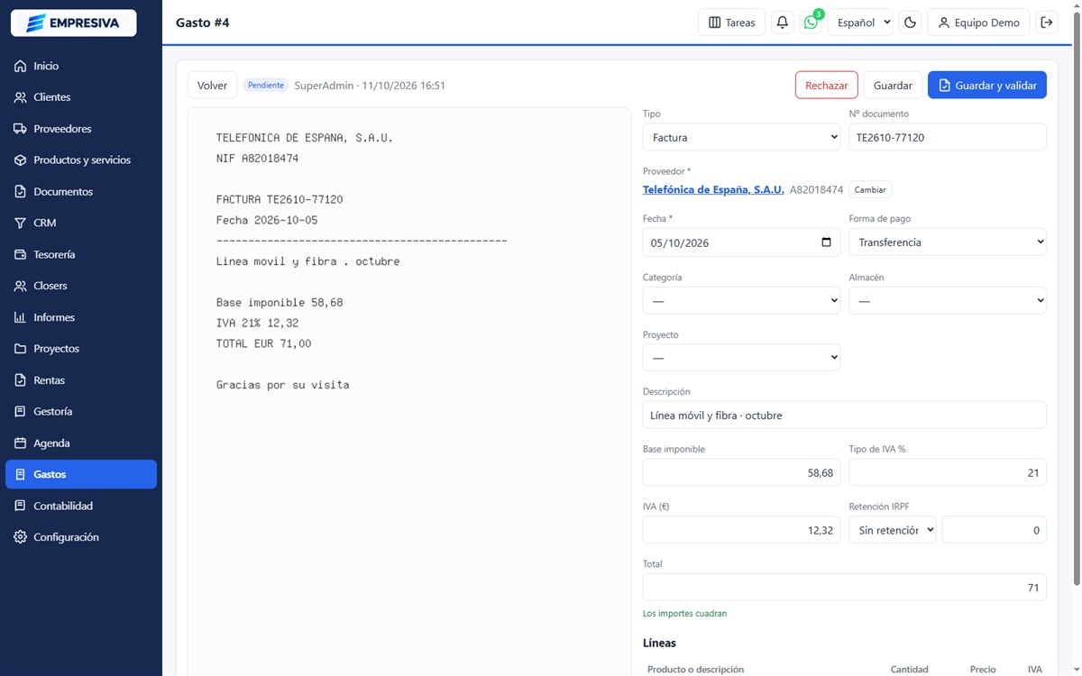Open Equipo Demo user menu

[x=978, y=23]
